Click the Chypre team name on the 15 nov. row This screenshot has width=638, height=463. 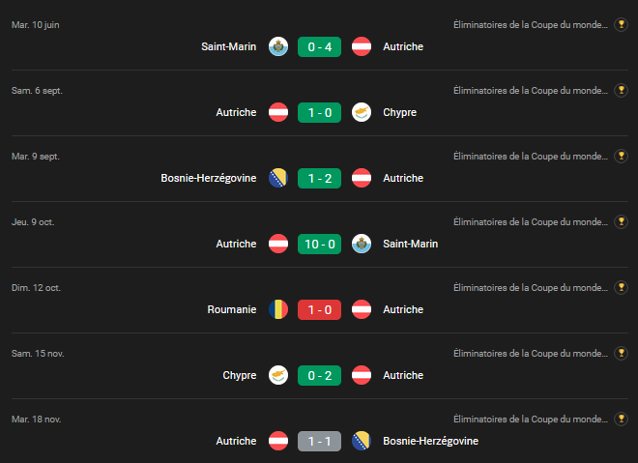coord(240,375)
